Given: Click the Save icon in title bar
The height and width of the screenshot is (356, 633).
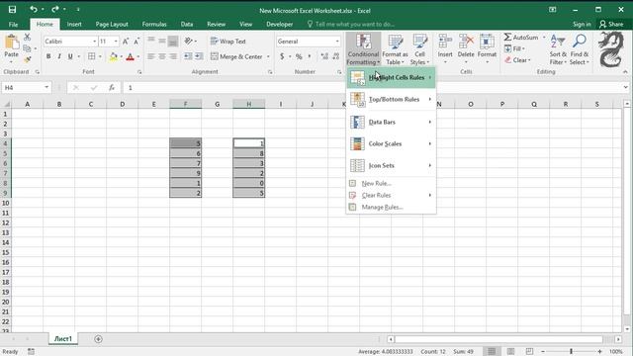Looking at the screenshot, I should [x=12, y=9].
